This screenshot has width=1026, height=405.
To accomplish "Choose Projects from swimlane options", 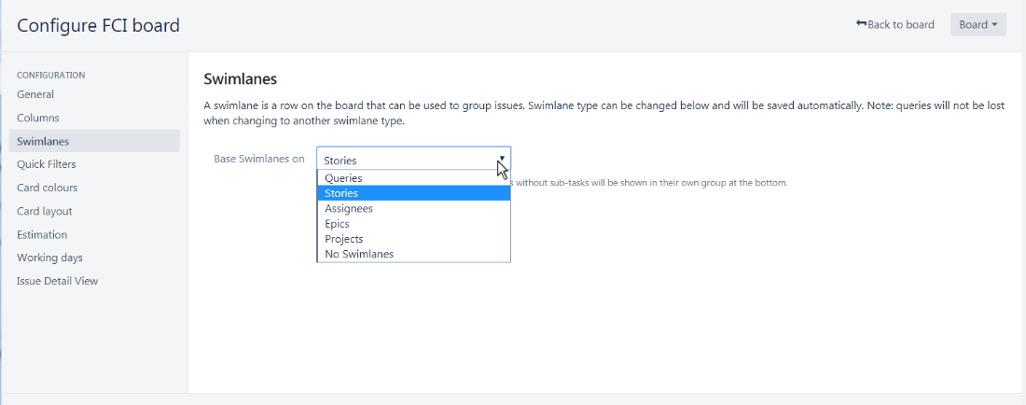I will point(413,239).
